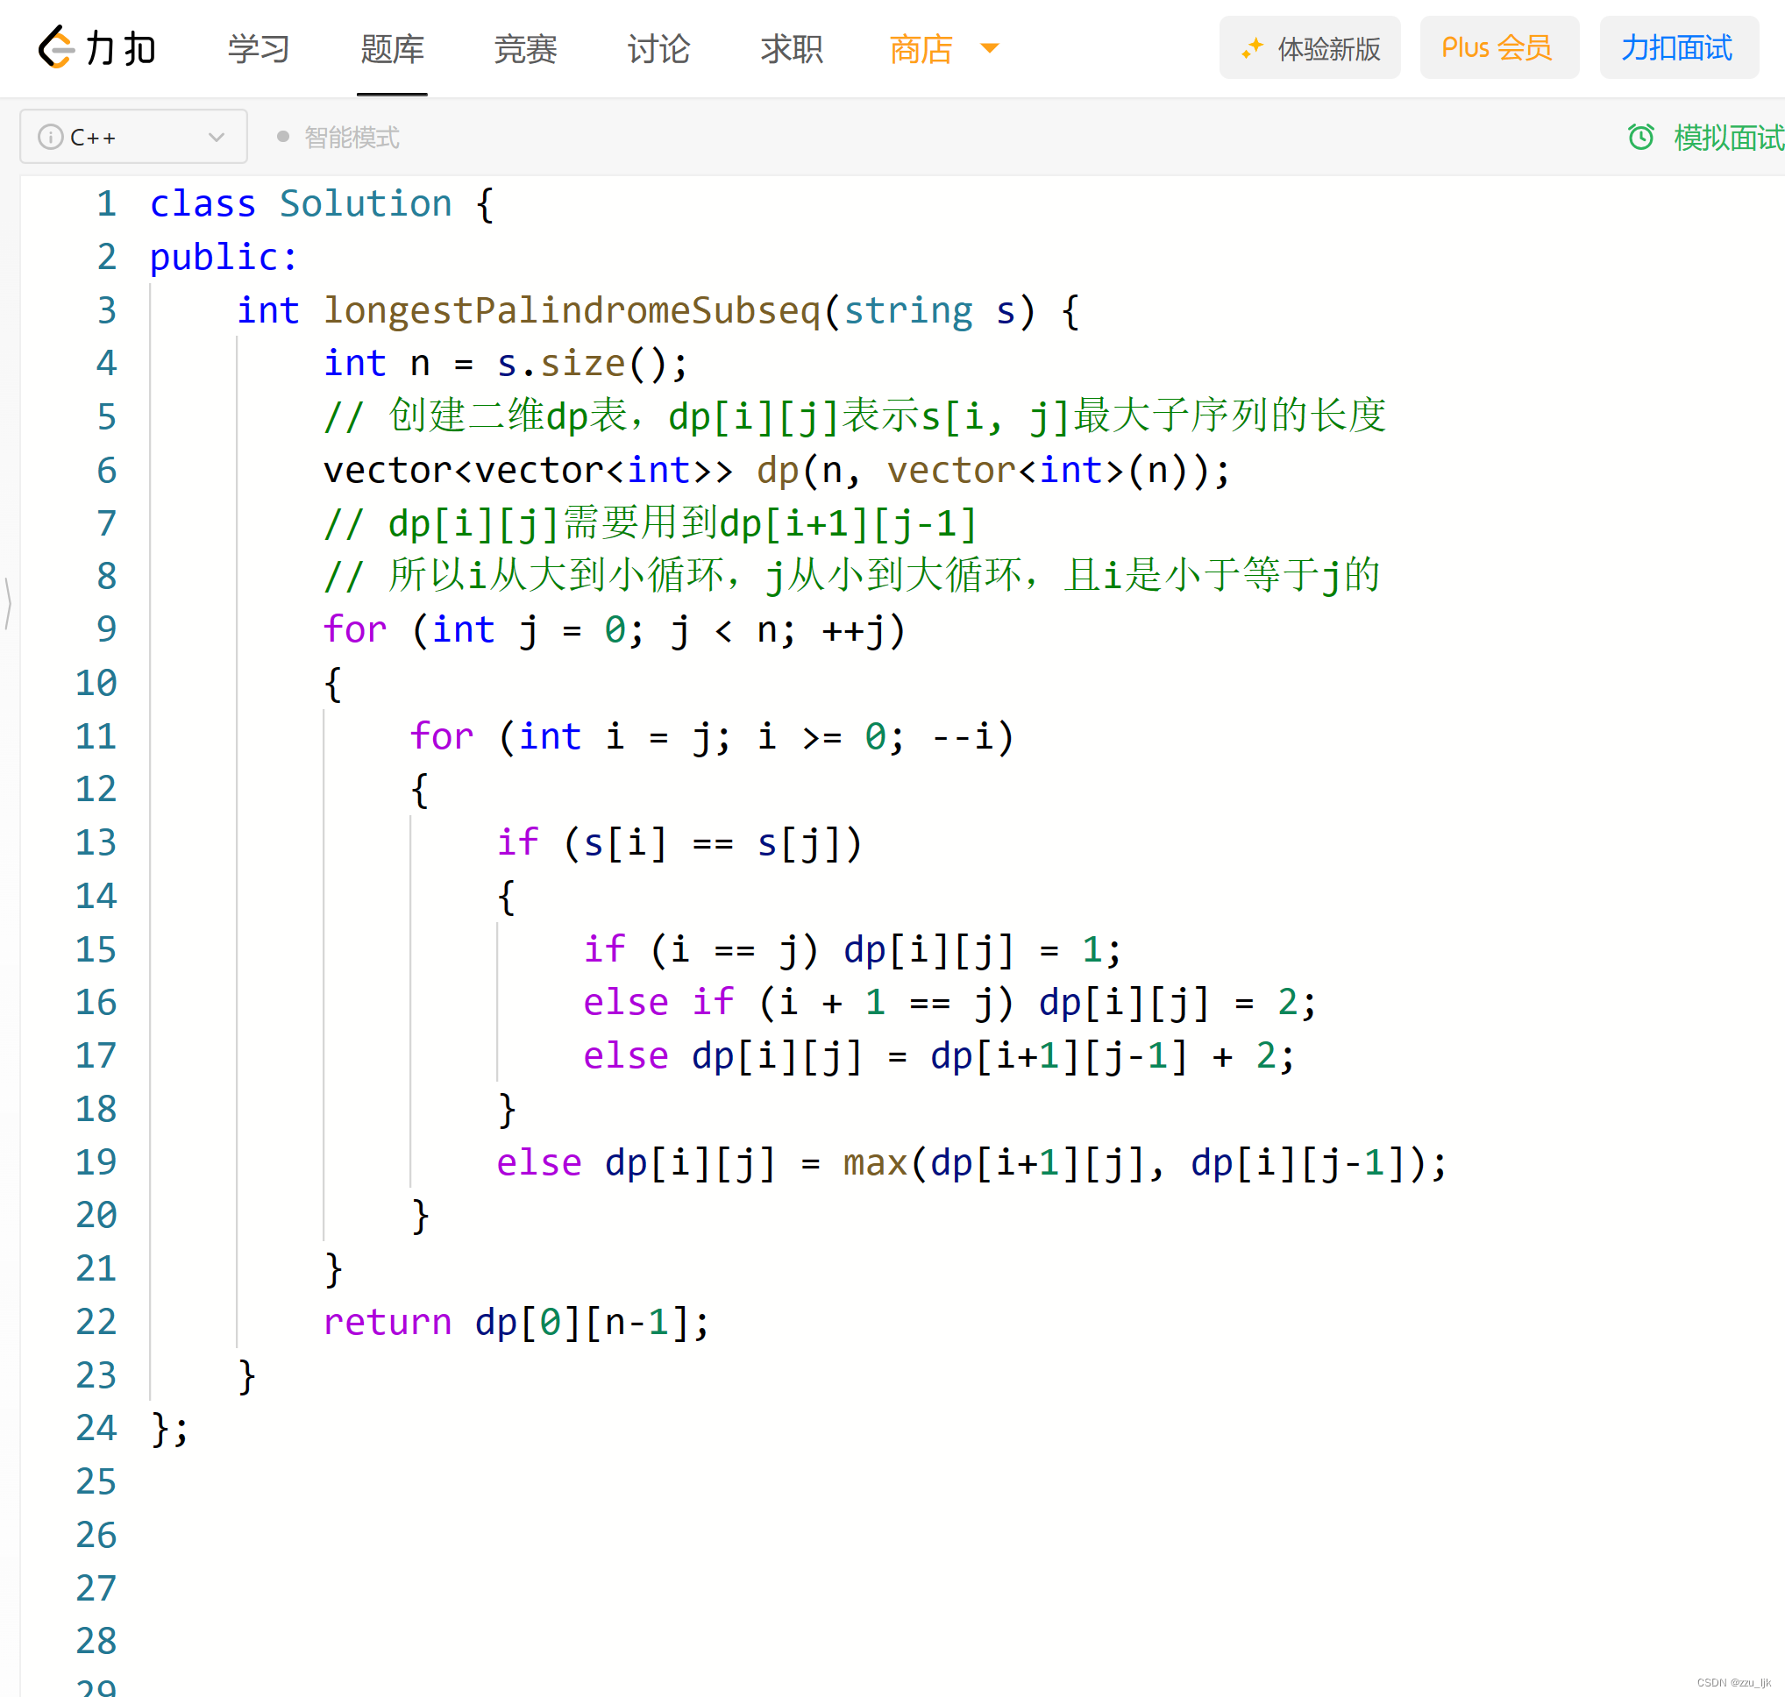Click the alarm clock icon

coord(1640,137)
